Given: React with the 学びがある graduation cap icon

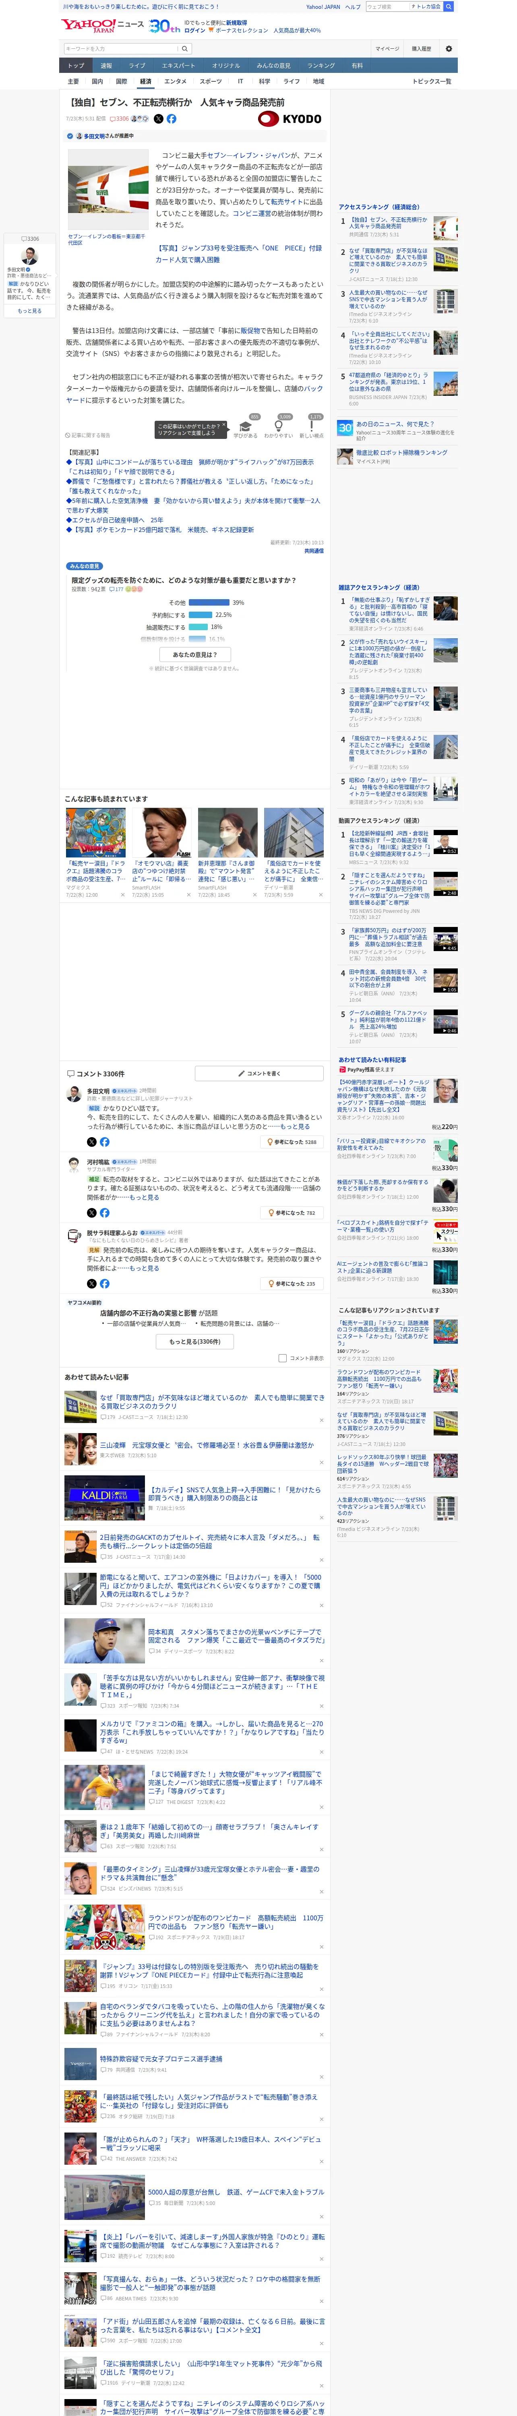Looking at the screenshot, I should pyautogui.click(x=246, y=426).
